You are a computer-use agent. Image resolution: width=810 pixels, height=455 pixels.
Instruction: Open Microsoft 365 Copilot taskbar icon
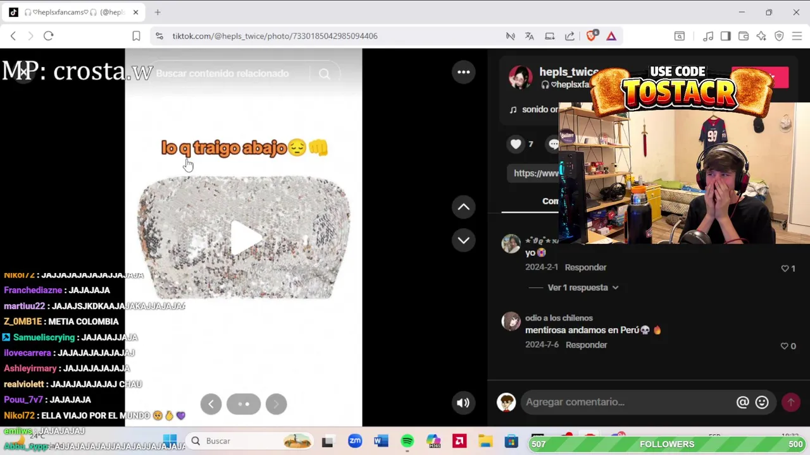(433, 441)
